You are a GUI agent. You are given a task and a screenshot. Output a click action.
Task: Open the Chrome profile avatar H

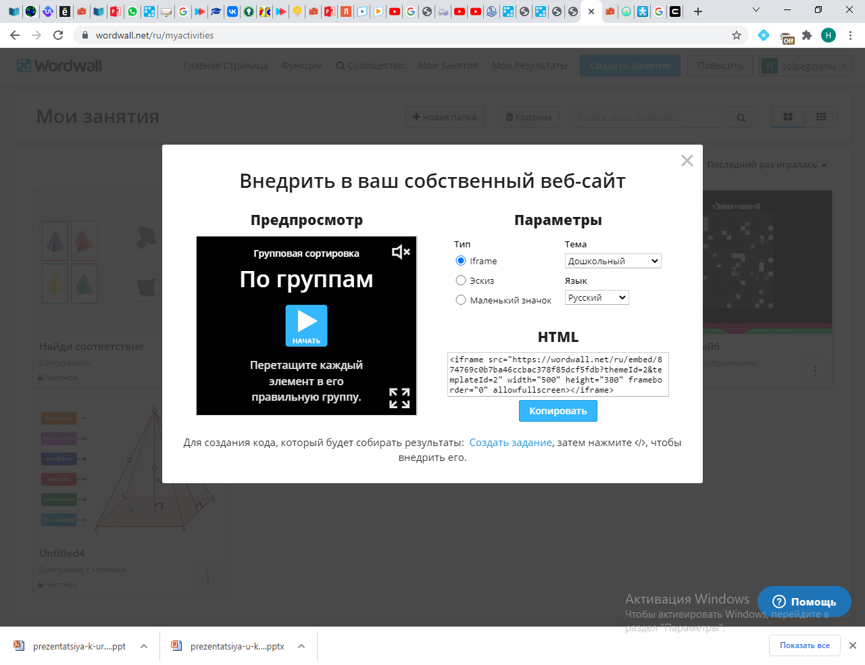(x=829, y=35)
